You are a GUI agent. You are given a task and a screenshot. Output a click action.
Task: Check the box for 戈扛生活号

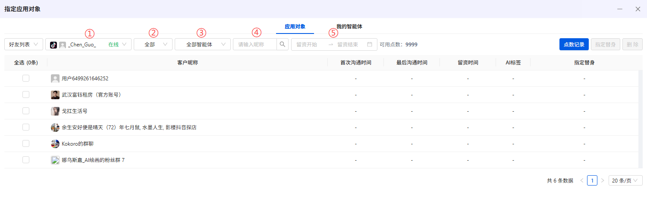point(26,111)
